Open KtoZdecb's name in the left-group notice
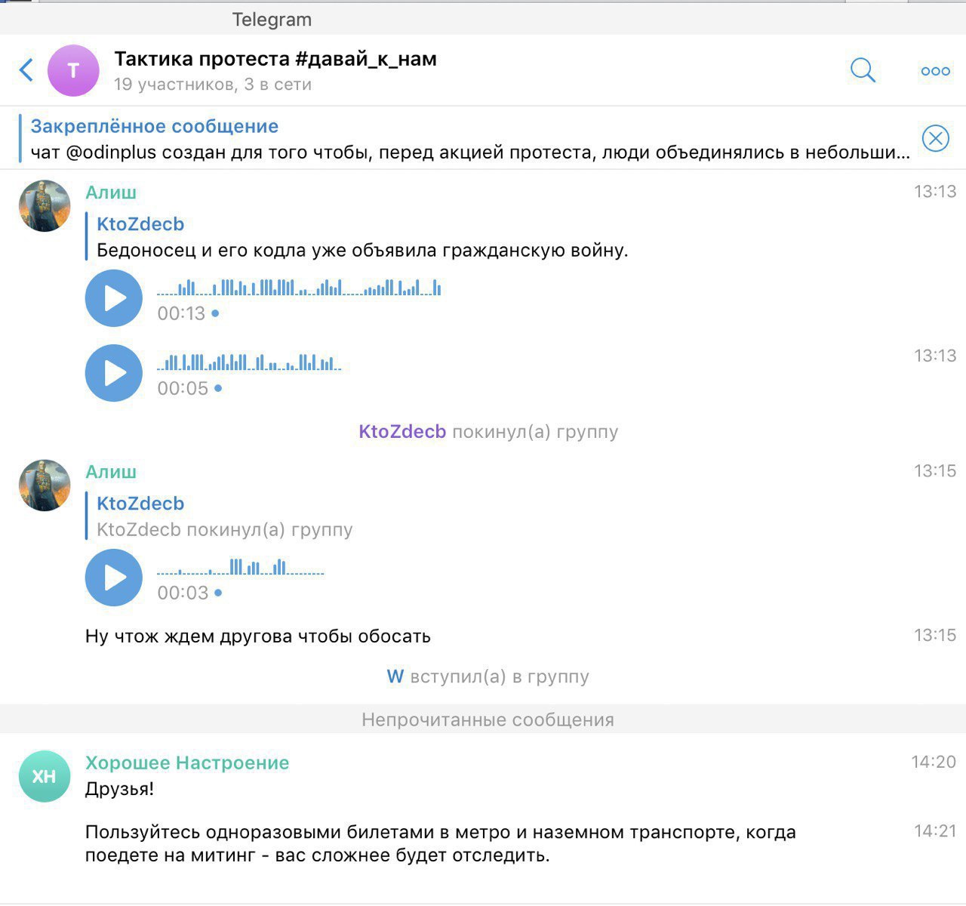 tap(402, 432)
